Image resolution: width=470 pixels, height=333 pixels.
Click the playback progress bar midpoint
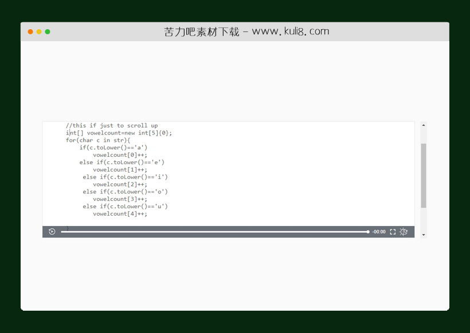[x=214, y=232]
